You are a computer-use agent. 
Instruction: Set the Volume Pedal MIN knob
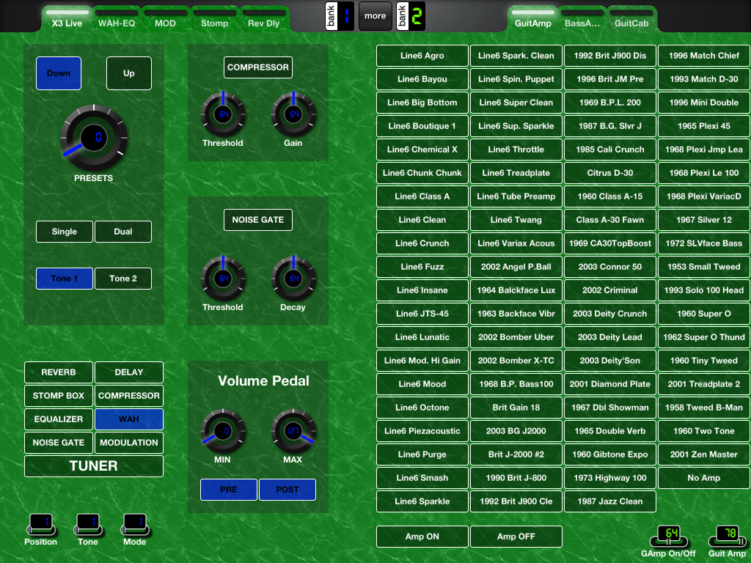click(223, 431)
